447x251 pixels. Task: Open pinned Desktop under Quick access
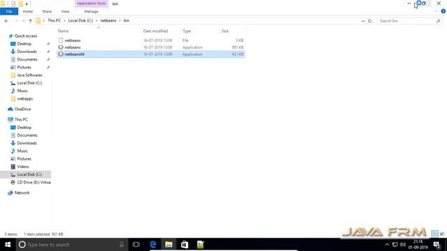point(24,44)
